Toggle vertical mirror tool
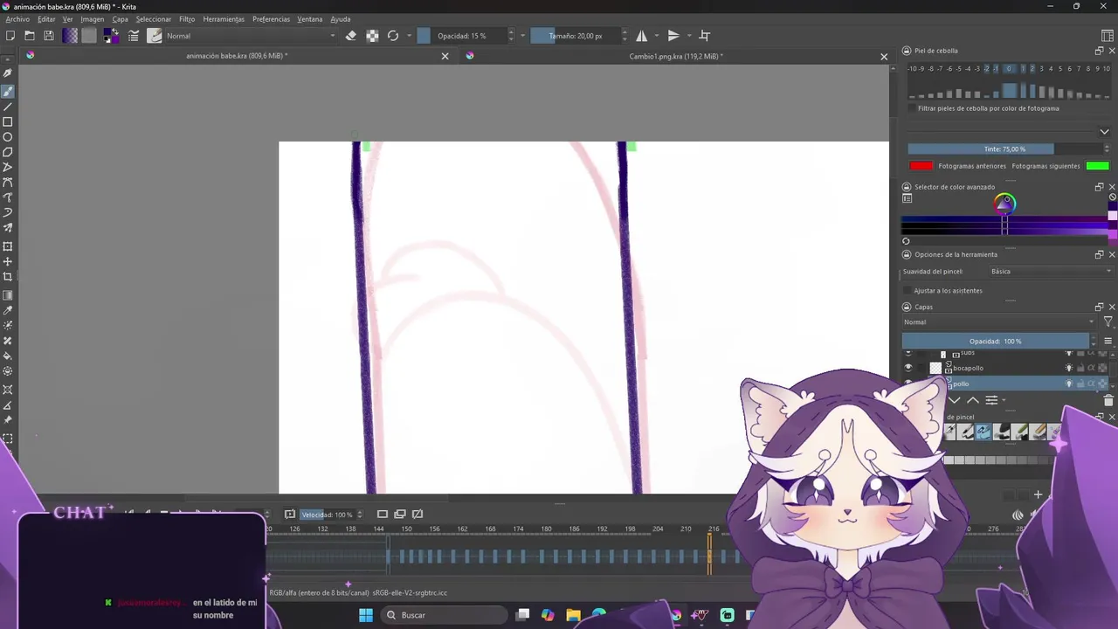1118x629 pixels. pyautogui.click(x=673, y=36)
